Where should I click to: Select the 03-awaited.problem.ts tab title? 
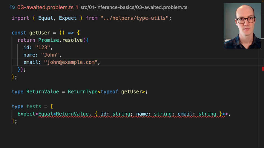(x=46, y=7)
